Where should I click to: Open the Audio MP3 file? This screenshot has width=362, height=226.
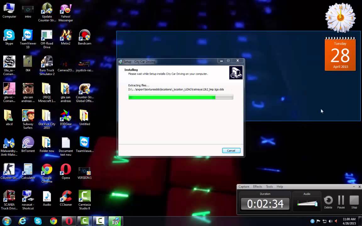[x=47, y=198]
